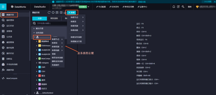The height and width of the screenshot is (95, 216).
Task: Choose 新建业务流程 from the 新建 menu
Action: coord(76,37)
